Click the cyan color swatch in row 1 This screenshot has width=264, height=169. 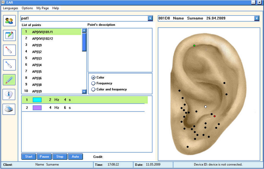(37, 100)
